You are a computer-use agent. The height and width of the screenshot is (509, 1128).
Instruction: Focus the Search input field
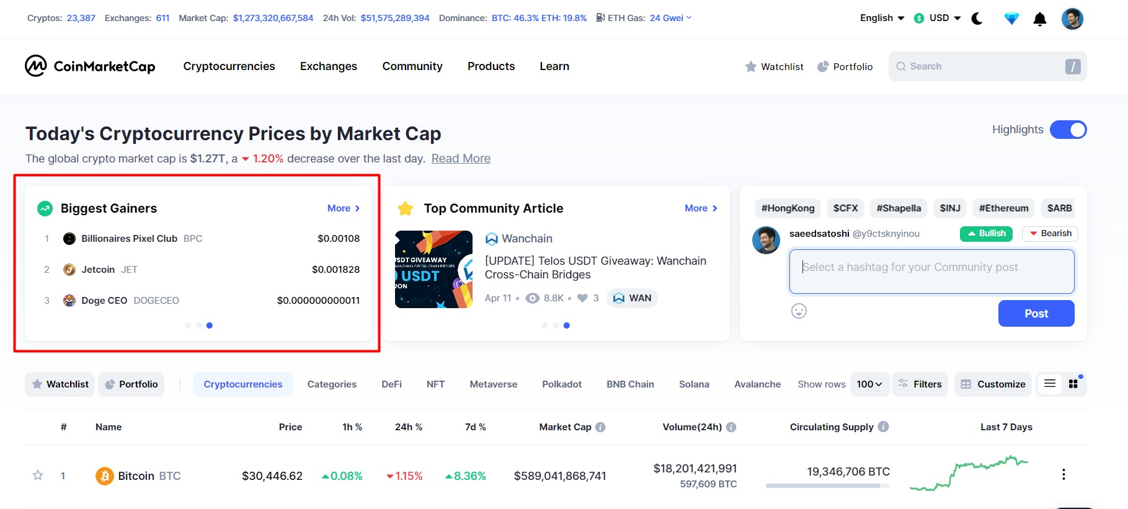pos(987,66)
